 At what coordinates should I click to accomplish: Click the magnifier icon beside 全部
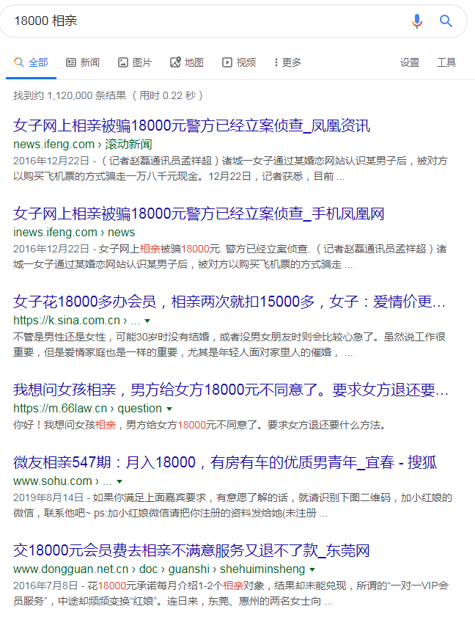tap(18, 62)
